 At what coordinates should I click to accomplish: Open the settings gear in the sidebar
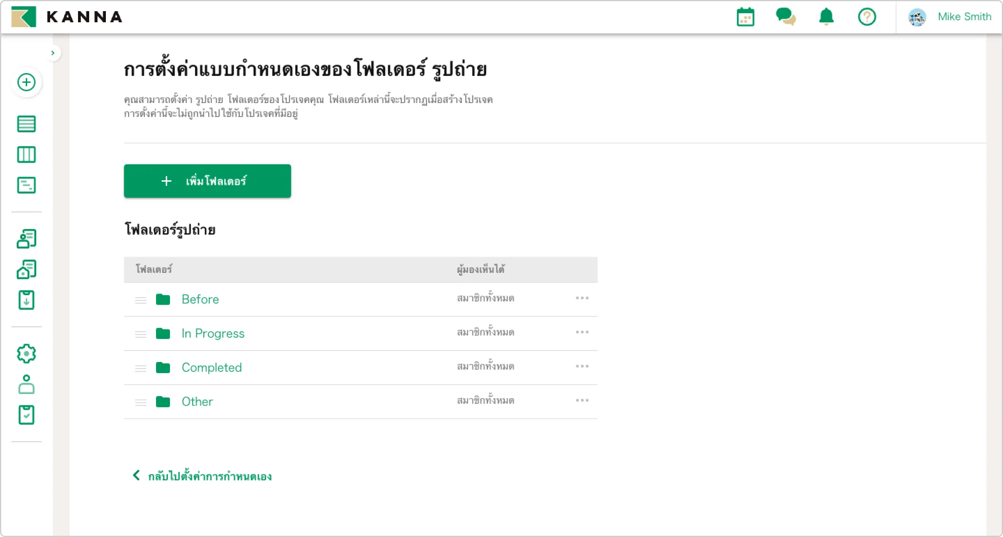click(x=26, y=353)
